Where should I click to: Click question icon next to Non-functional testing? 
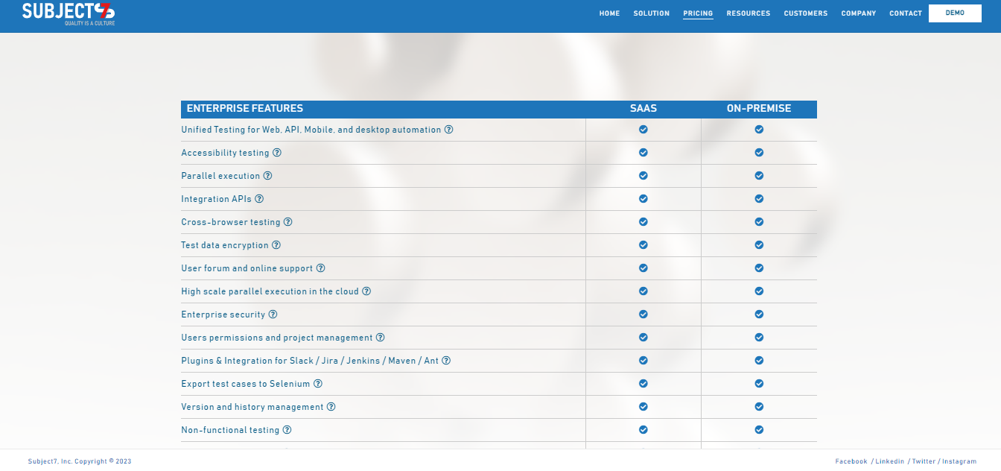(x=287, y=430)
